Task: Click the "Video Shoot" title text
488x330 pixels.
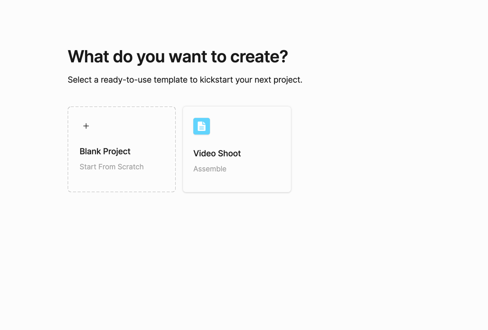Action: pyautogui.click(x=217, y=154)
